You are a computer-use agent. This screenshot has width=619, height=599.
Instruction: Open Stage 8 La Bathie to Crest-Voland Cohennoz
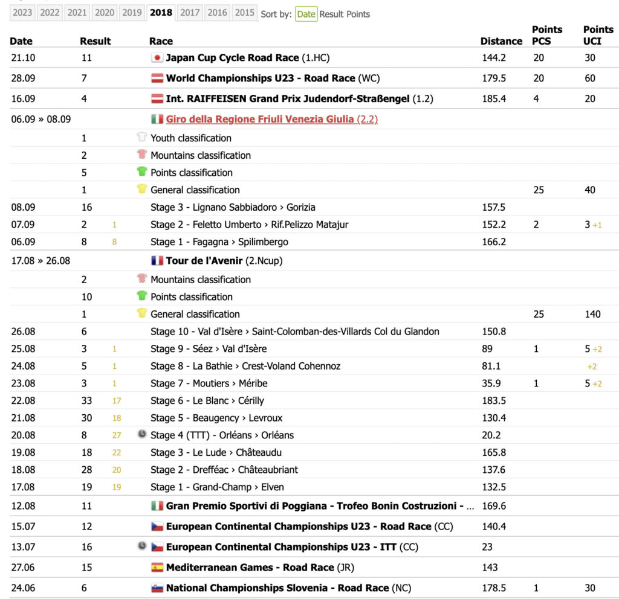(x=245, y=367)
